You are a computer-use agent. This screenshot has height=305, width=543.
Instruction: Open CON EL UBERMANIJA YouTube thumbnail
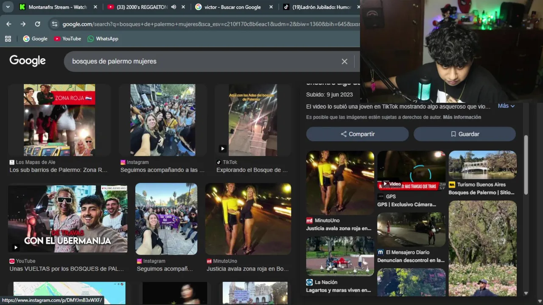67,219
